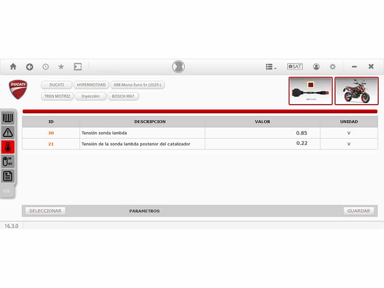384x288 pixels.
Task: Select the HYPERMOTARD breadcrumb button
Action: [x=91, y=85]
